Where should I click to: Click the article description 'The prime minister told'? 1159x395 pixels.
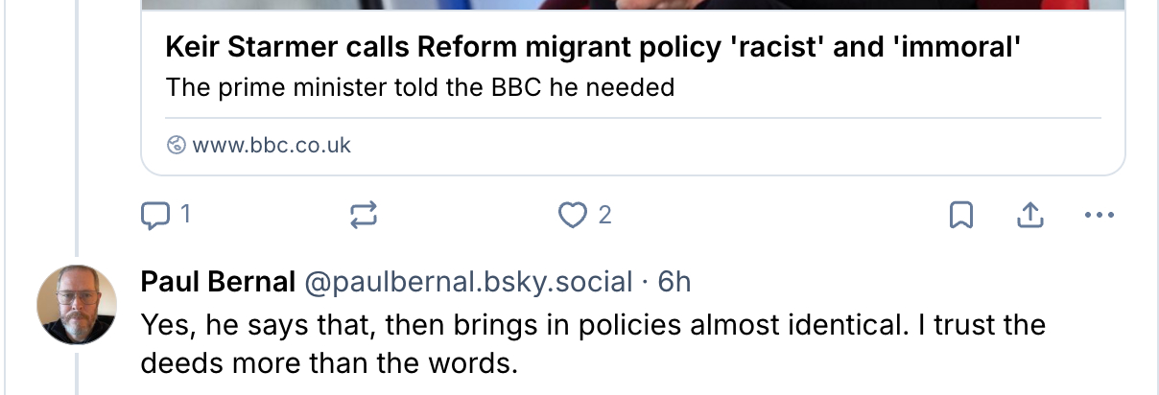pyautogui.click(x=420, y=88)
